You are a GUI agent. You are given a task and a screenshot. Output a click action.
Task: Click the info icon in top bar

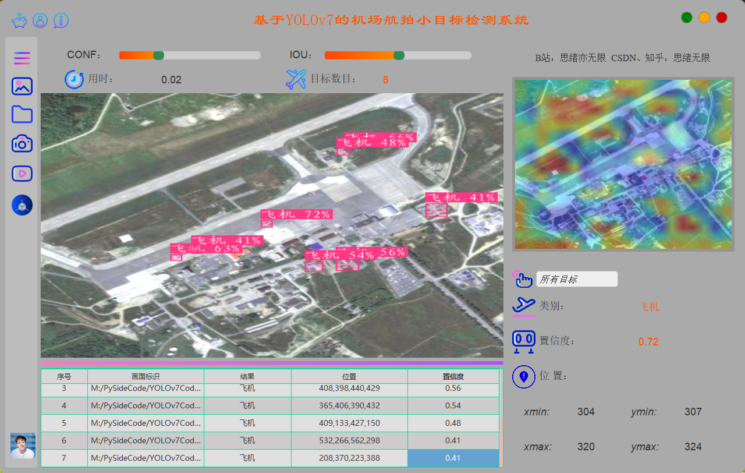61,21
